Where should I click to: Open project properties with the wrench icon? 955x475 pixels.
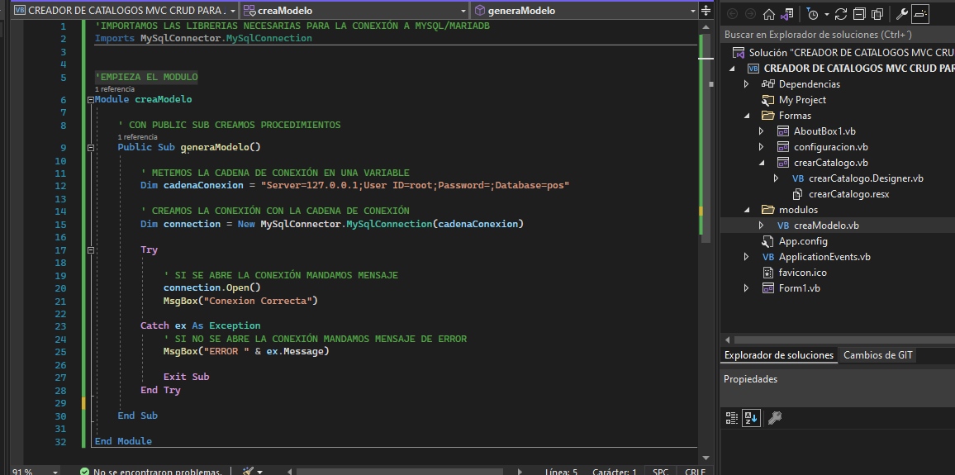[x=902, y=14]
